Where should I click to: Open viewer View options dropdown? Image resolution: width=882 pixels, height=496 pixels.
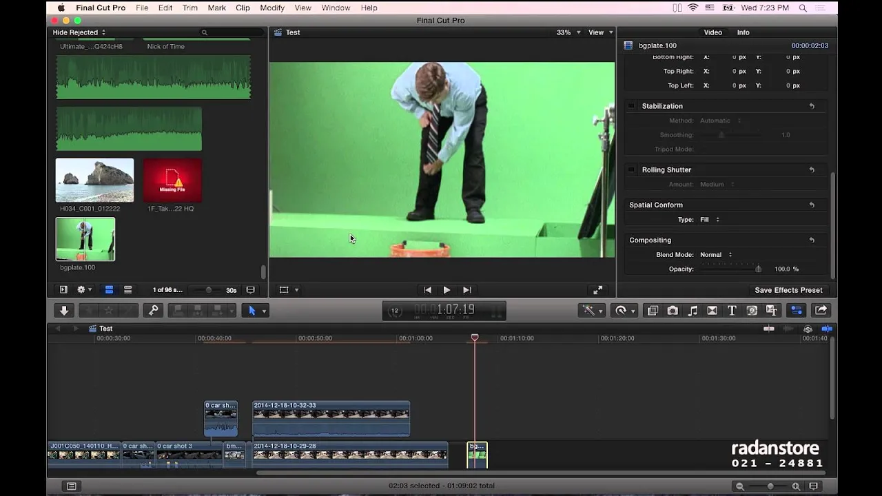[x=600, y=32]
